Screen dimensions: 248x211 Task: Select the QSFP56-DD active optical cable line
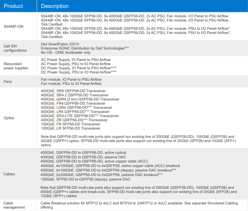83,152
